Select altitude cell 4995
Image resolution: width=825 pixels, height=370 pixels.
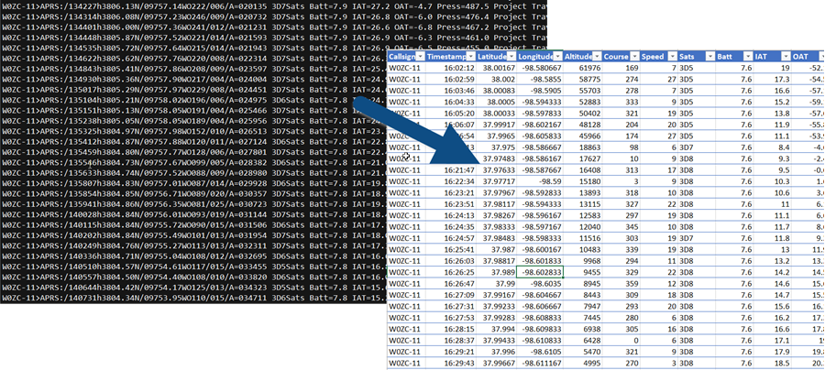coord(582,363)
